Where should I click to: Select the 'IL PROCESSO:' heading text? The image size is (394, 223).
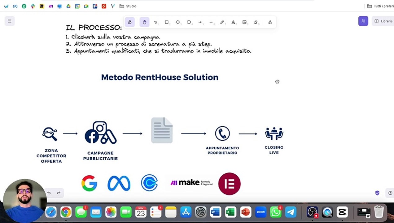[x=94, y=27]
